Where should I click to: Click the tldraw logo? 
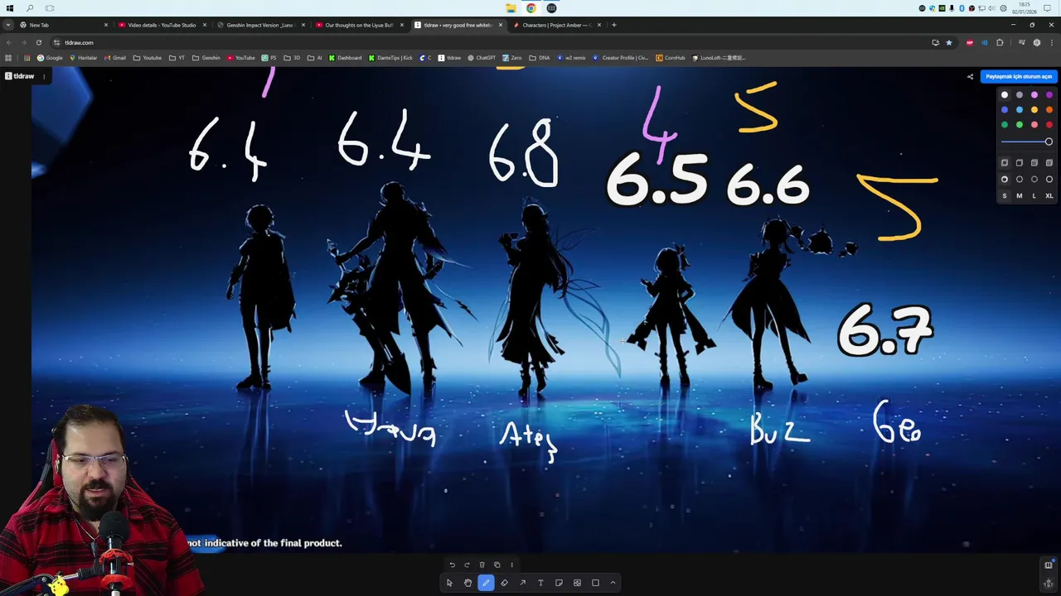pos(20,76)
